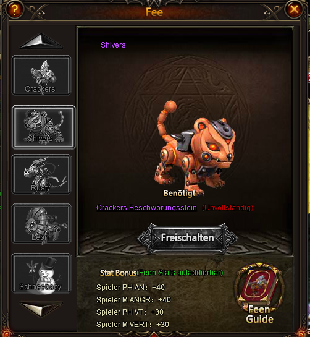Open help with the question mark icon
The width and height of the screenshot is (310, 337).
point(15,9)
